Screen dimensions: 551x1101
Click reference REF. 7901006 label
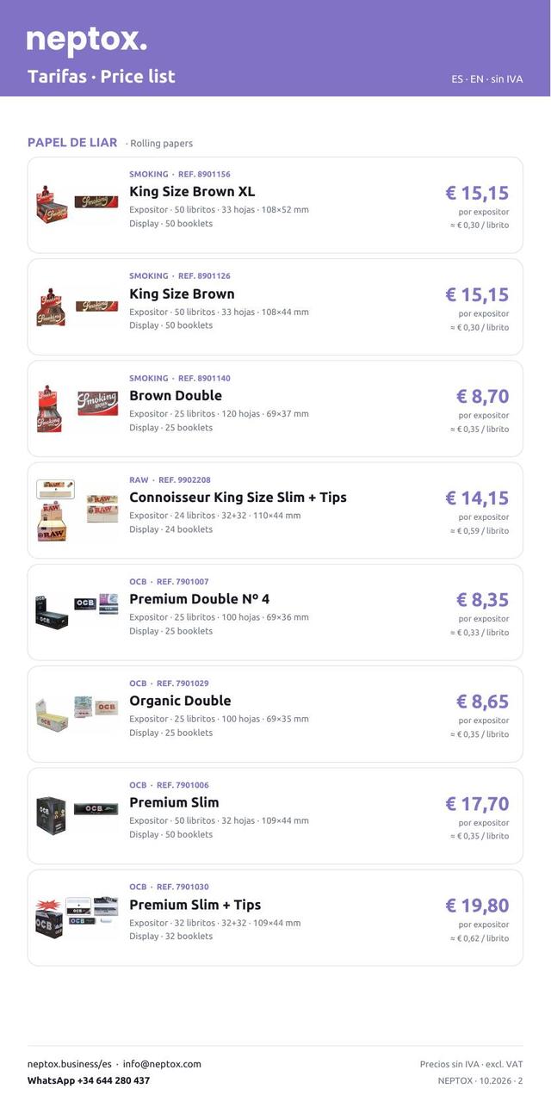pos(183,785)
